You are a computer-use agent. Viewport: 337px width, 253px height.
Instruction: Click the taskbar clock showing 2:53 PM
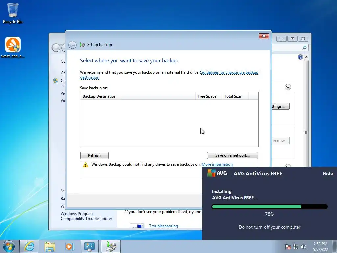point(320,246)
